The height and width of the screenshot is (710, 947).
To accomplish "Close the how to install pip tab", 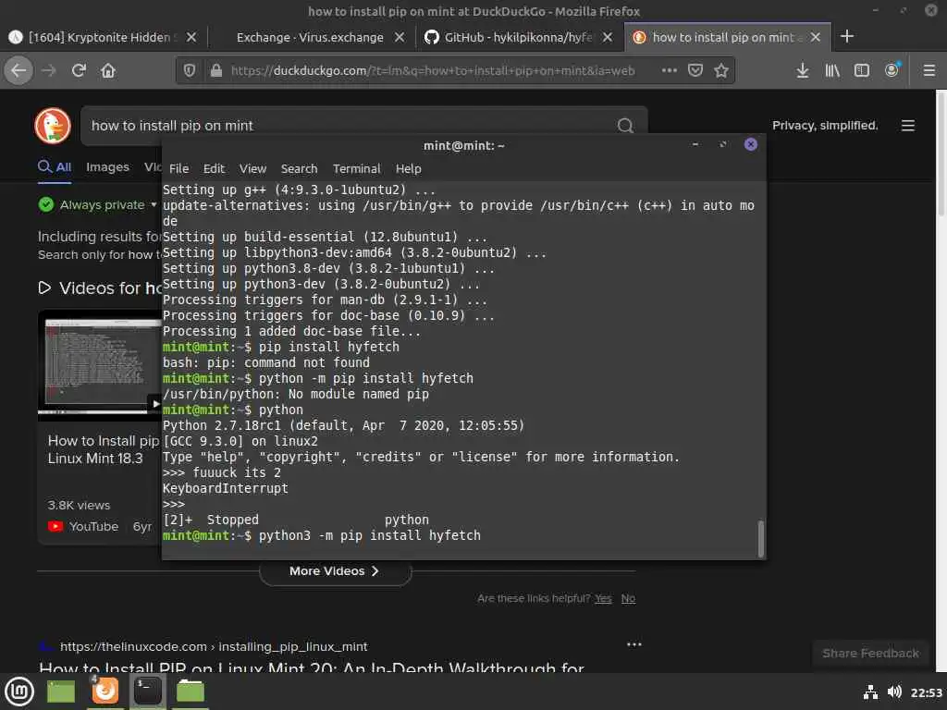I will coord(816,37).
